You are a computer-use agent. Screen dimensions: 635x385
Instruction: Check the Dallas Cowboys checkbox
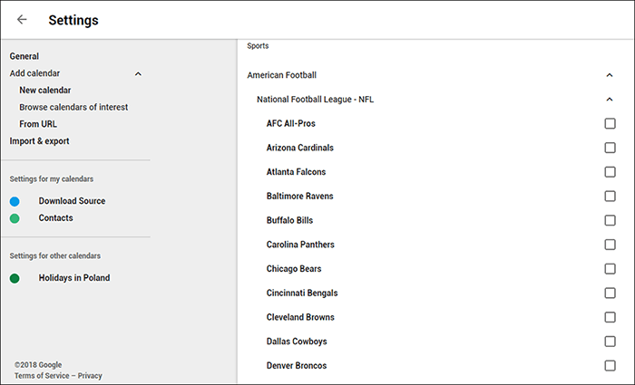(610, 342)
